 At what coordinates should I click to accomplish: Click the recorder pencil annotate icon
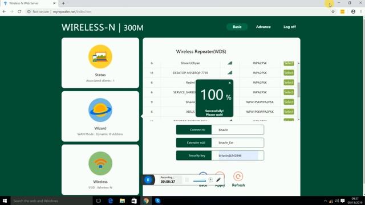pos(218,180)
